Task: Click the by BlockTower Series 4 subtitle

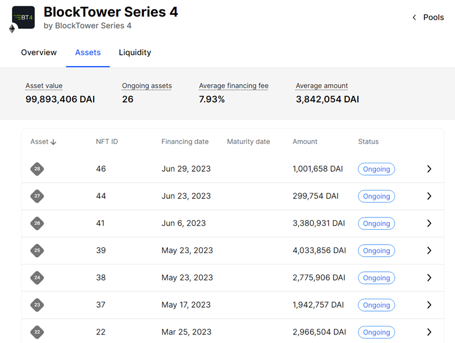Action: click(x=87, y=26)
